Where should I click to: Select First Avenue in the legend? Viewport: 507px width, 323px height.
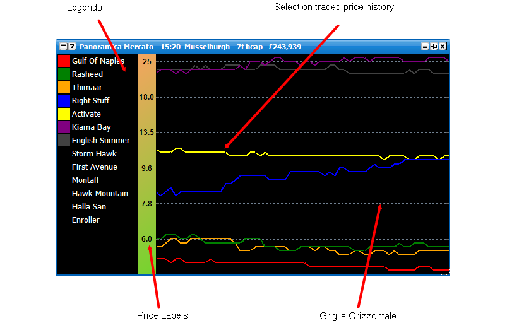95,167
